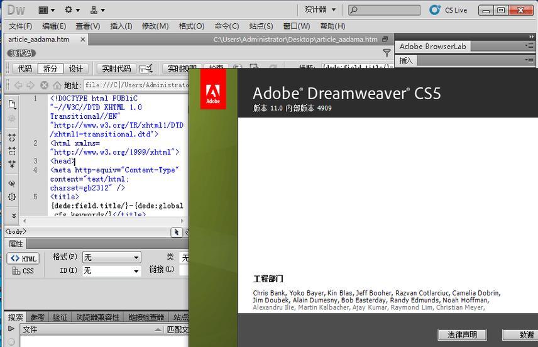Click the collapse selection icon

click(12, 151)
